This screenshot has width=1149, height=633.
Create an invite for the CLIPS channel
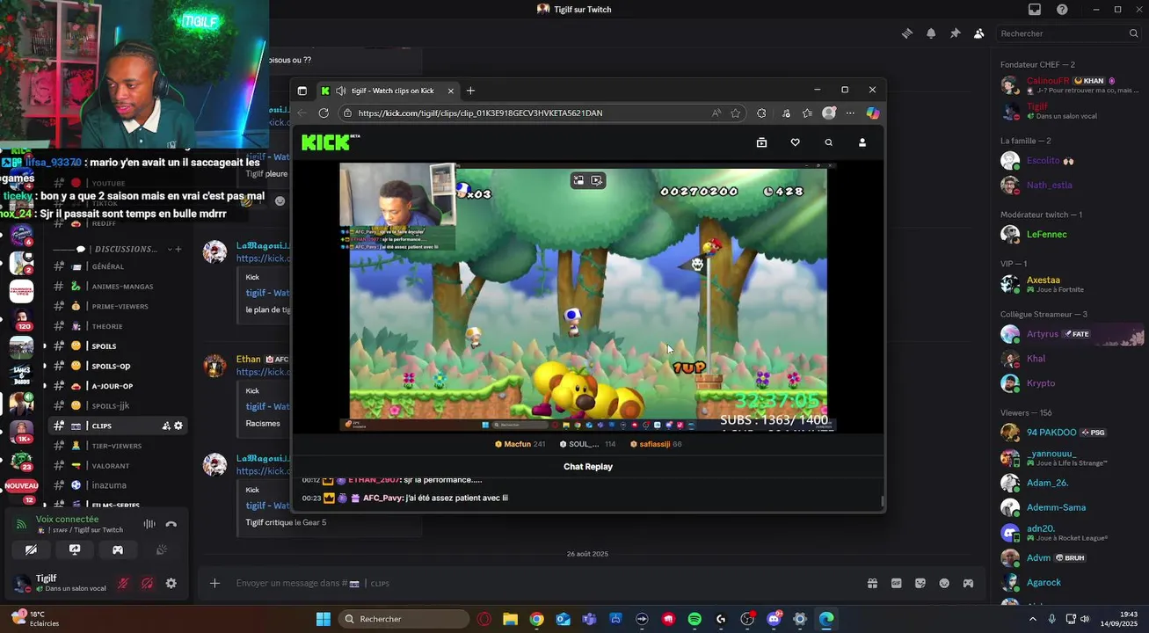[x=165, y=426]
